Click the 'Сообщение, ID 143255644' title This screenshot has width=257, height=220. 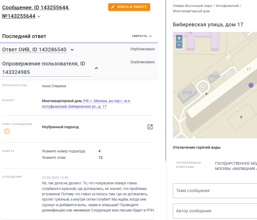point(36,7)
